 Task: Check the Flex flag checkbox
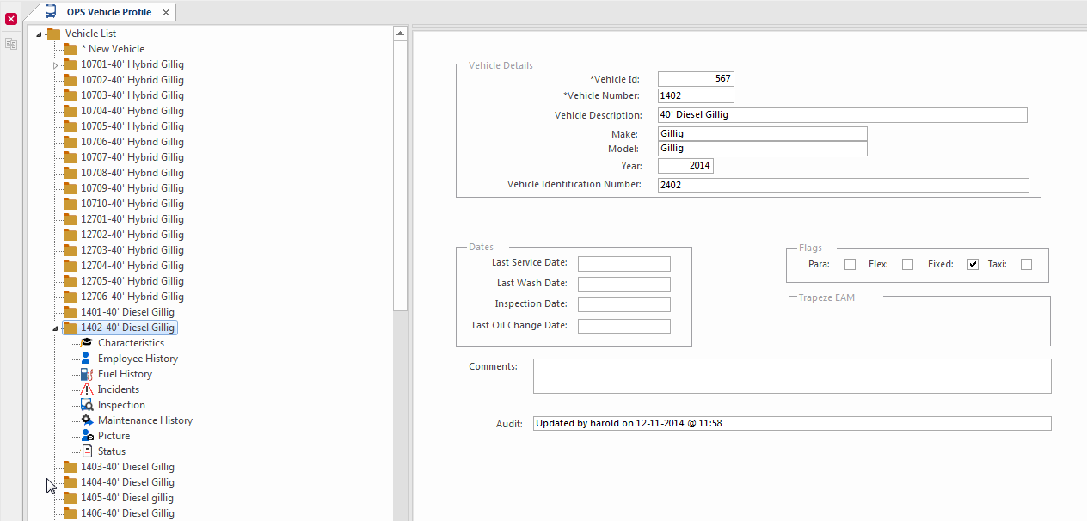click(x=907, y=265)
